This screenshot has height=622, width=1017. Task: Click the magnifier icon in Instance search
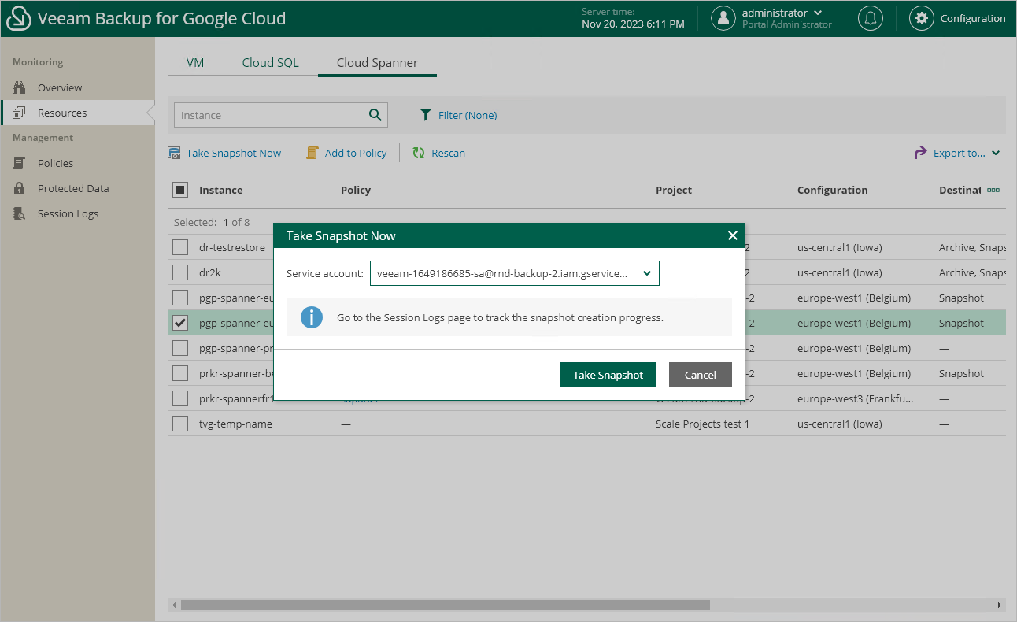pos(375,115)
